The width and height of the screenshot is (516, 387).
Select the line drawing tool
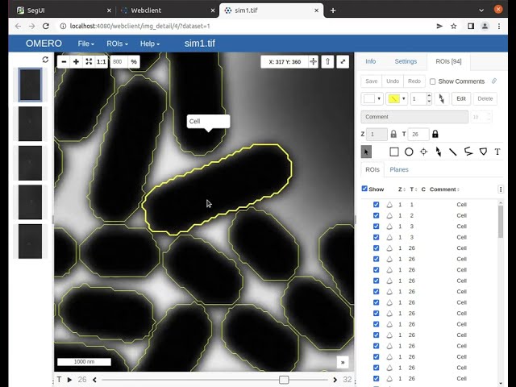click(x=453, y=152)
